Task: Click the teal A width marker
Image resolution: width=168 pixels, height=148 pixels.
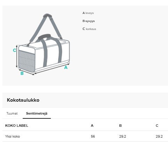Action: (66, 68)
